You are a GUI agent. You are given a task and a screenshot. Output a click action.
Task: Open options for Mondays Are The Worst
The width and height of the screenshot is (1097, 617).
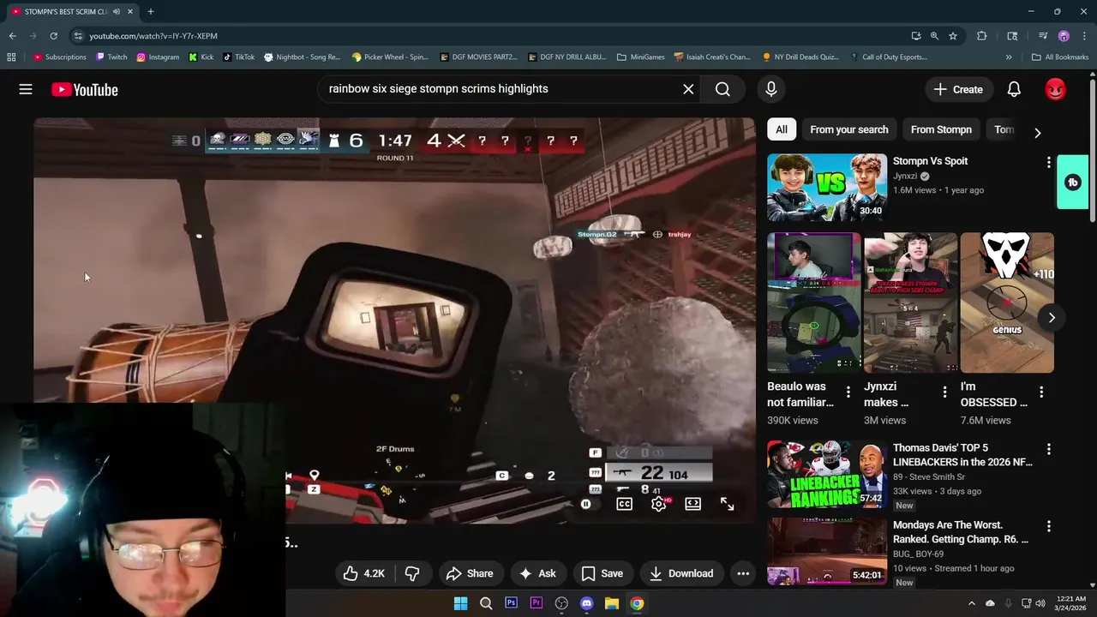point(1048,526)
